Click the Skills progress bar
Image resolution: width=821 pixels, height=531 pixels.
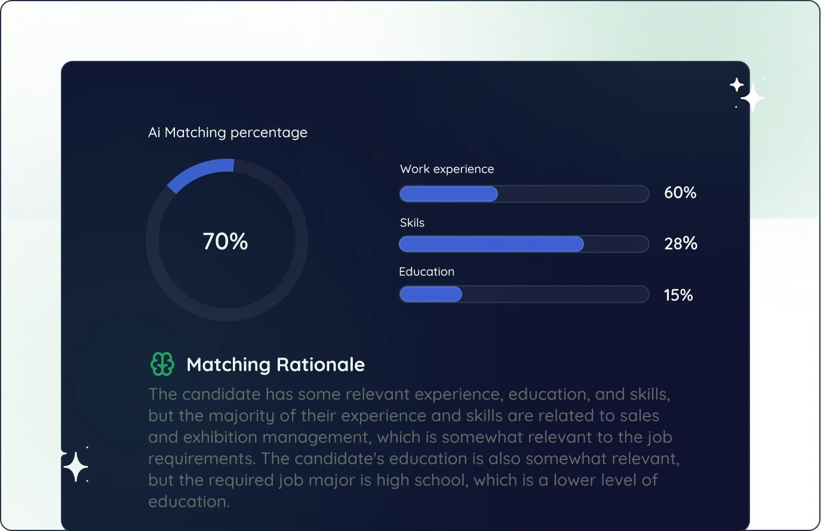(524, 244)
